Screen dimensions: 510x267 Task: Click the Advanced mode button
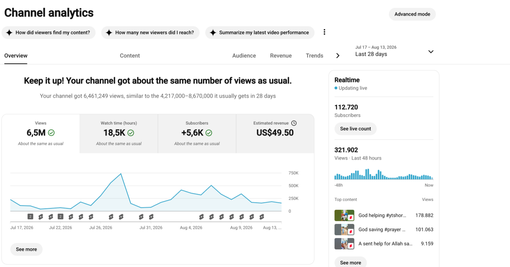click(412, 14)
